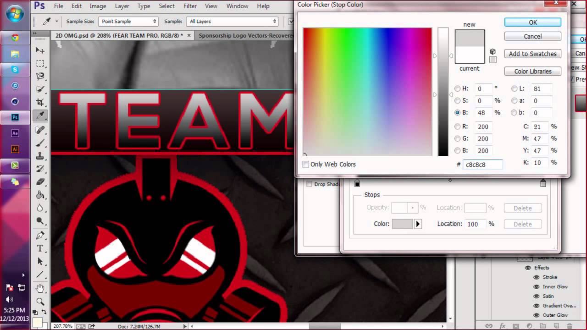Click the create new layer icon
The height and width of the screenshot is (330, 587).
[x=556, y=326]
